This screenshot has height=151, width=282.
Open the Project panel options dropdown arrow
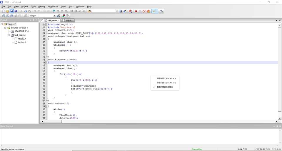tap(30, 20)
